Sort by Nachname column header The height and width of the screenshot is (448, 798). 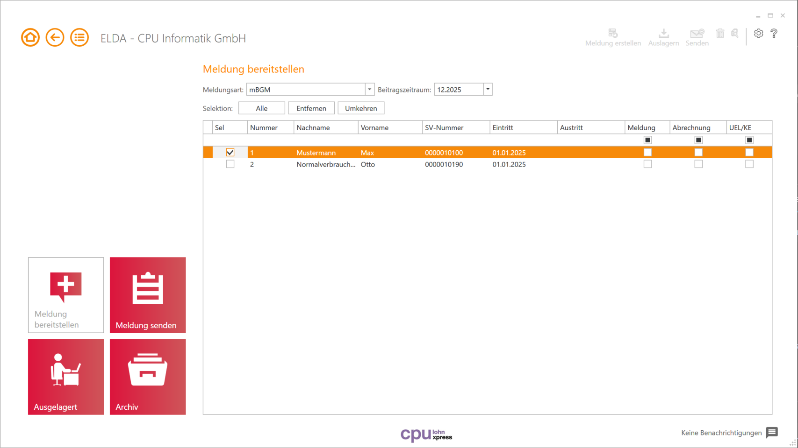(x=326, y=127)
